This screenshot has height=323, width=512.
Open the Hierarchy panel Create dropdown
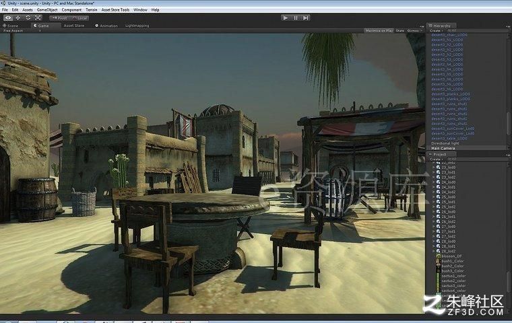437,31
